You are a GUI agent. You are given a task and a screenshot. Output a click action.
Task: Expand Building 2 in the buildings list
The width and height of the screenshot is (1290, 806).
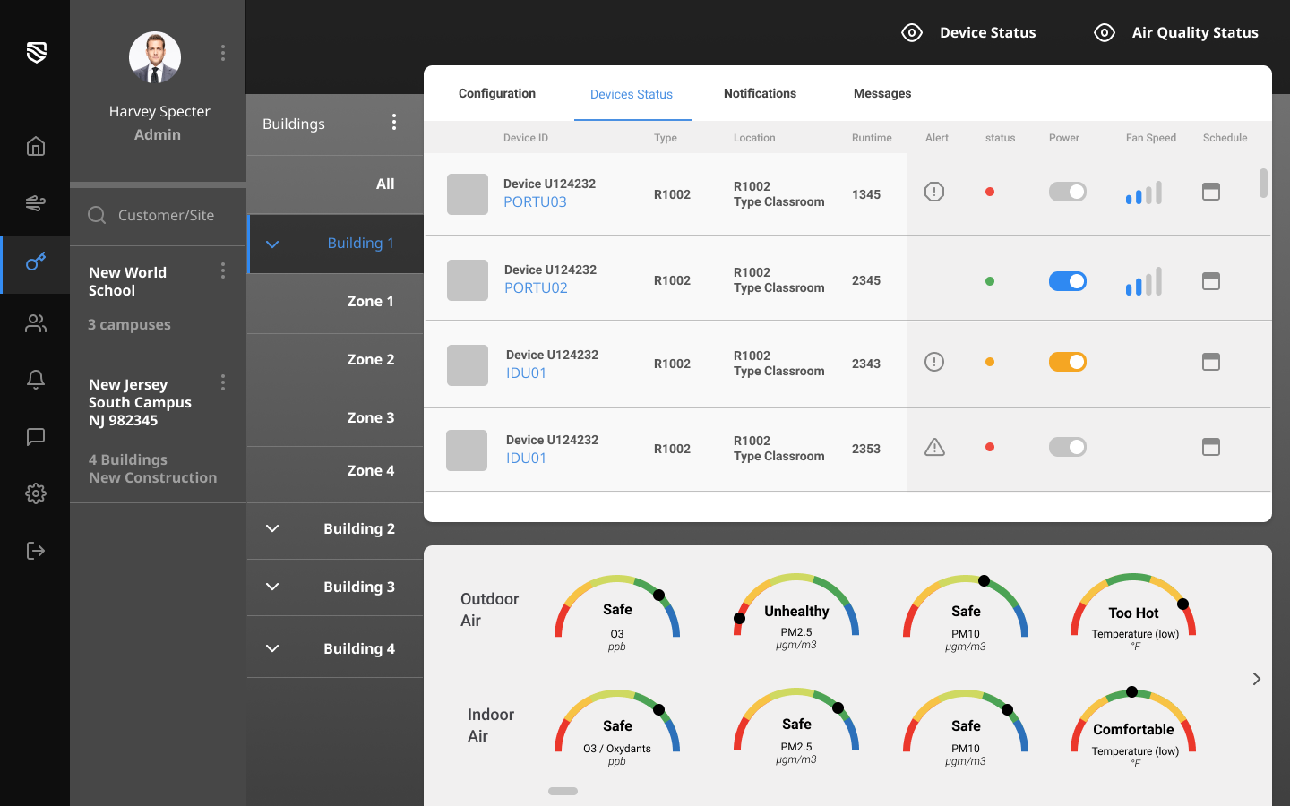(x=272, y=528)
